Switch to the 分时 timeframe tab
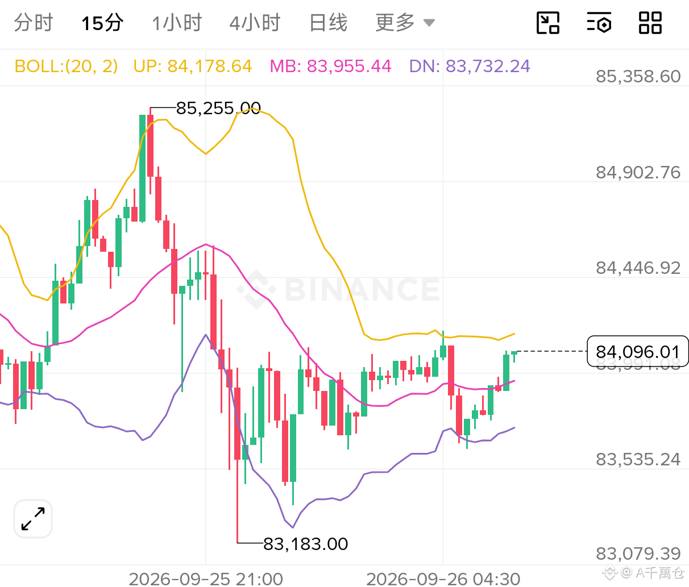The height and width of the screenshot is (587, 689). point(34,23)
